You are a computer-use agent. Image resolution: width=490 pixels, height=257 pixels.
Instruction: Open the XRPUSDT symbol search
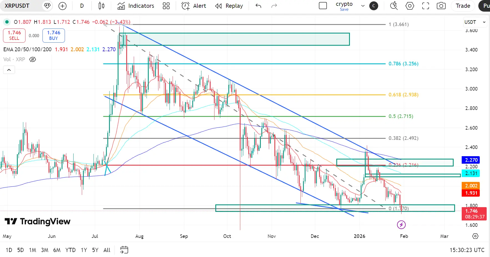(x=17, y=6)
